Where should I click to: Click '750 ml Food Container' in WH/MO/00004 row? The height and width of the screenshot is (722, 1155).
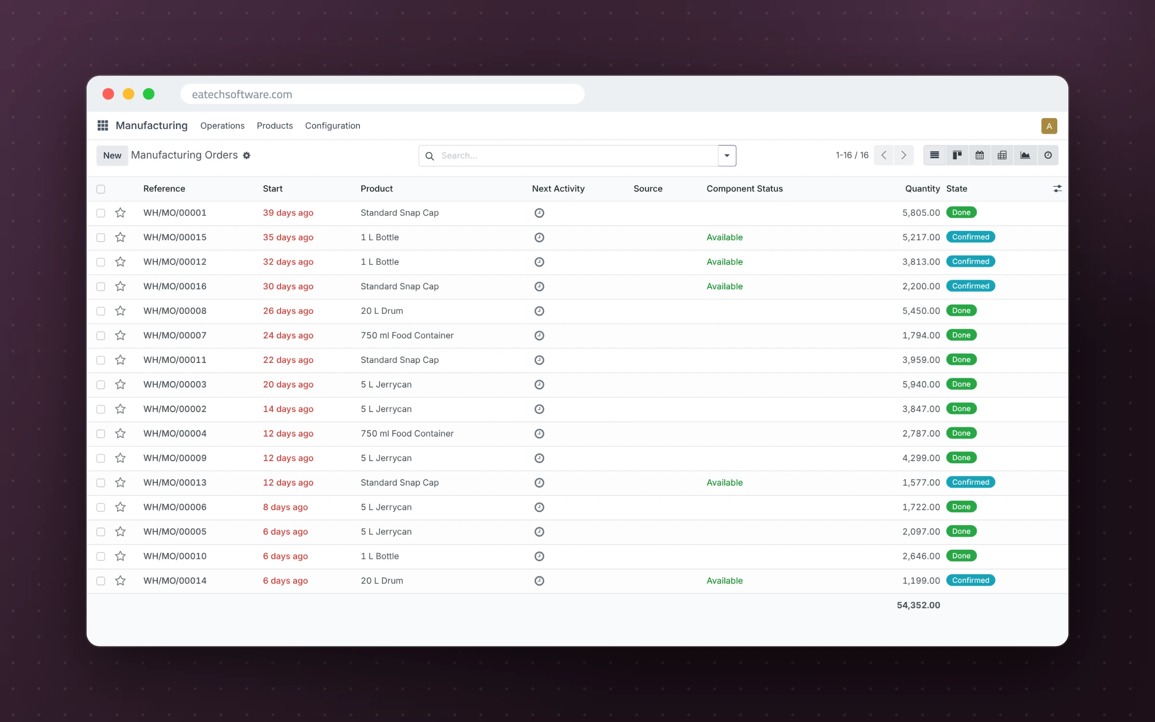click(x=407, y=434)
